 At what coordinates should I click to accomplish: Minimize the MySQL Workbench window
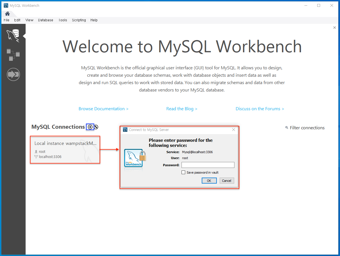point(306,5)
